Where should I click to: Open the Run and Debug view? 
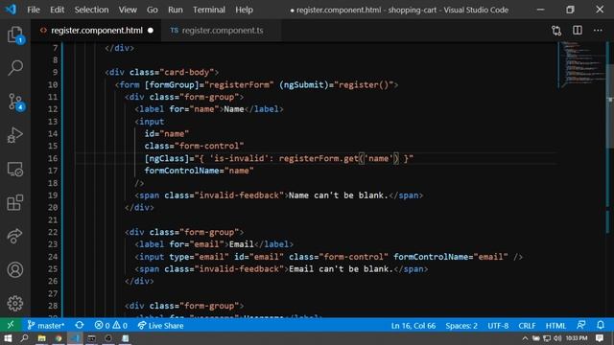pos(15,135)
